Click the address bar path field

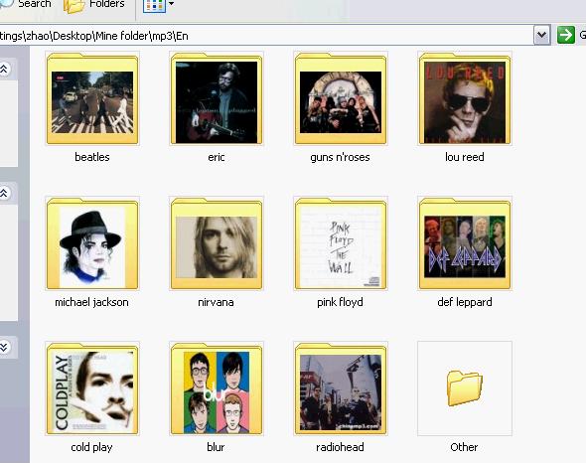[265, 36]
